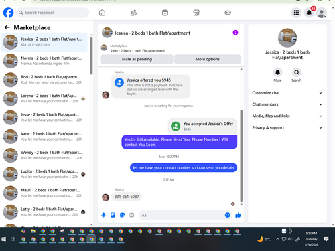Click phone number message 831-261-5087

(x=127, y=197)
